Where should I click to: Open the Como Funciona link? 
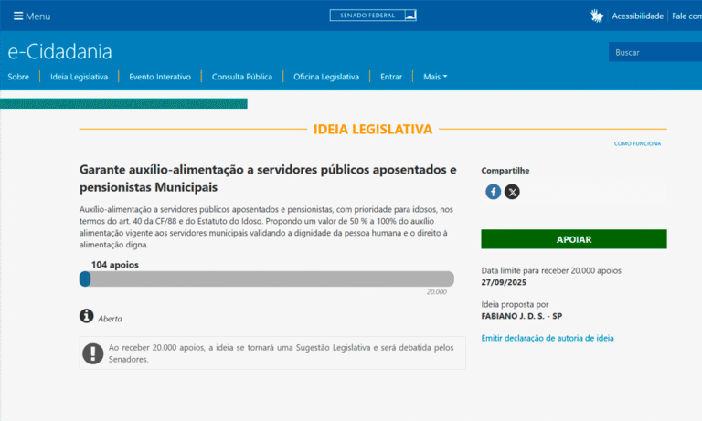tap(637, 143)
